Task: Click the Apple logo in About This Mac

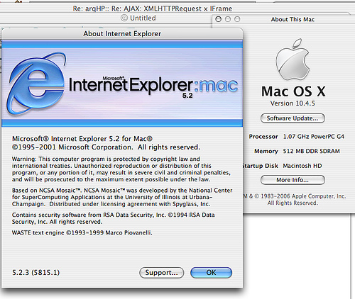Action: tap(293, 60)
